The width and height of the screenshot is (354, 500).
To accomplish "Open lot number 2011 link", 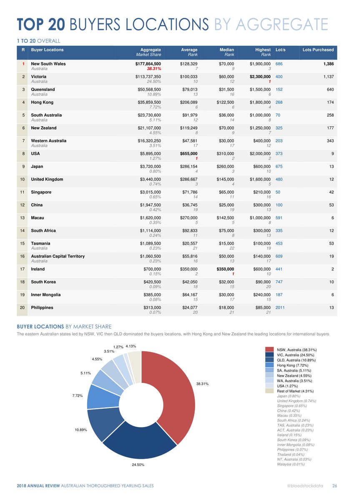I will (281, 307).
